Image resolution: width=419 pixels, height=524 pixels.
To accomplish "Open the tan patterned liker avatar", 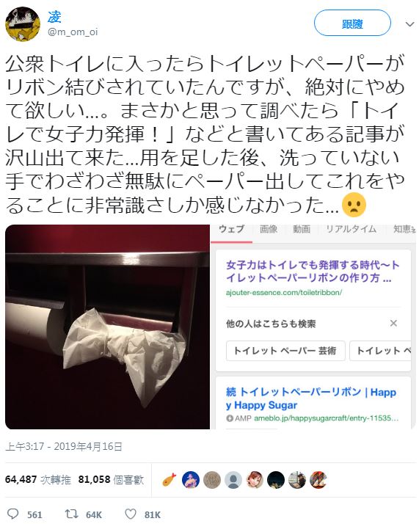I will [212, 480].
